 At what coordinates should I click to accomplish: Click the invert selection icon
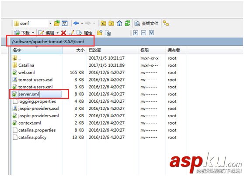pos(151,33)
